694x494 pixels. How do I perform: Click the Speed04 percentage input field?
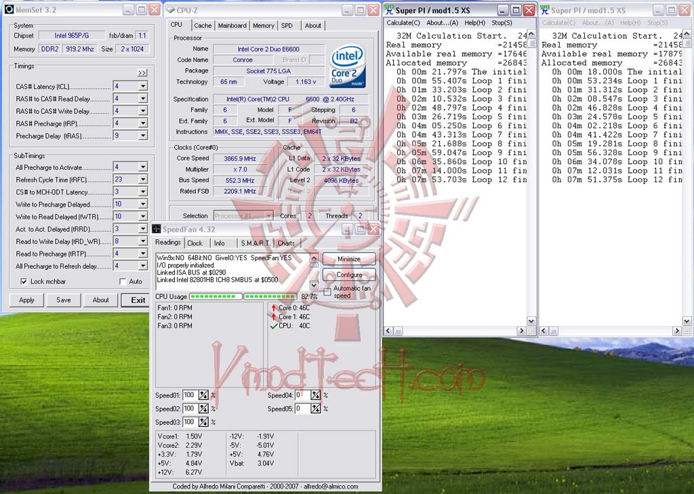[302, 395]
